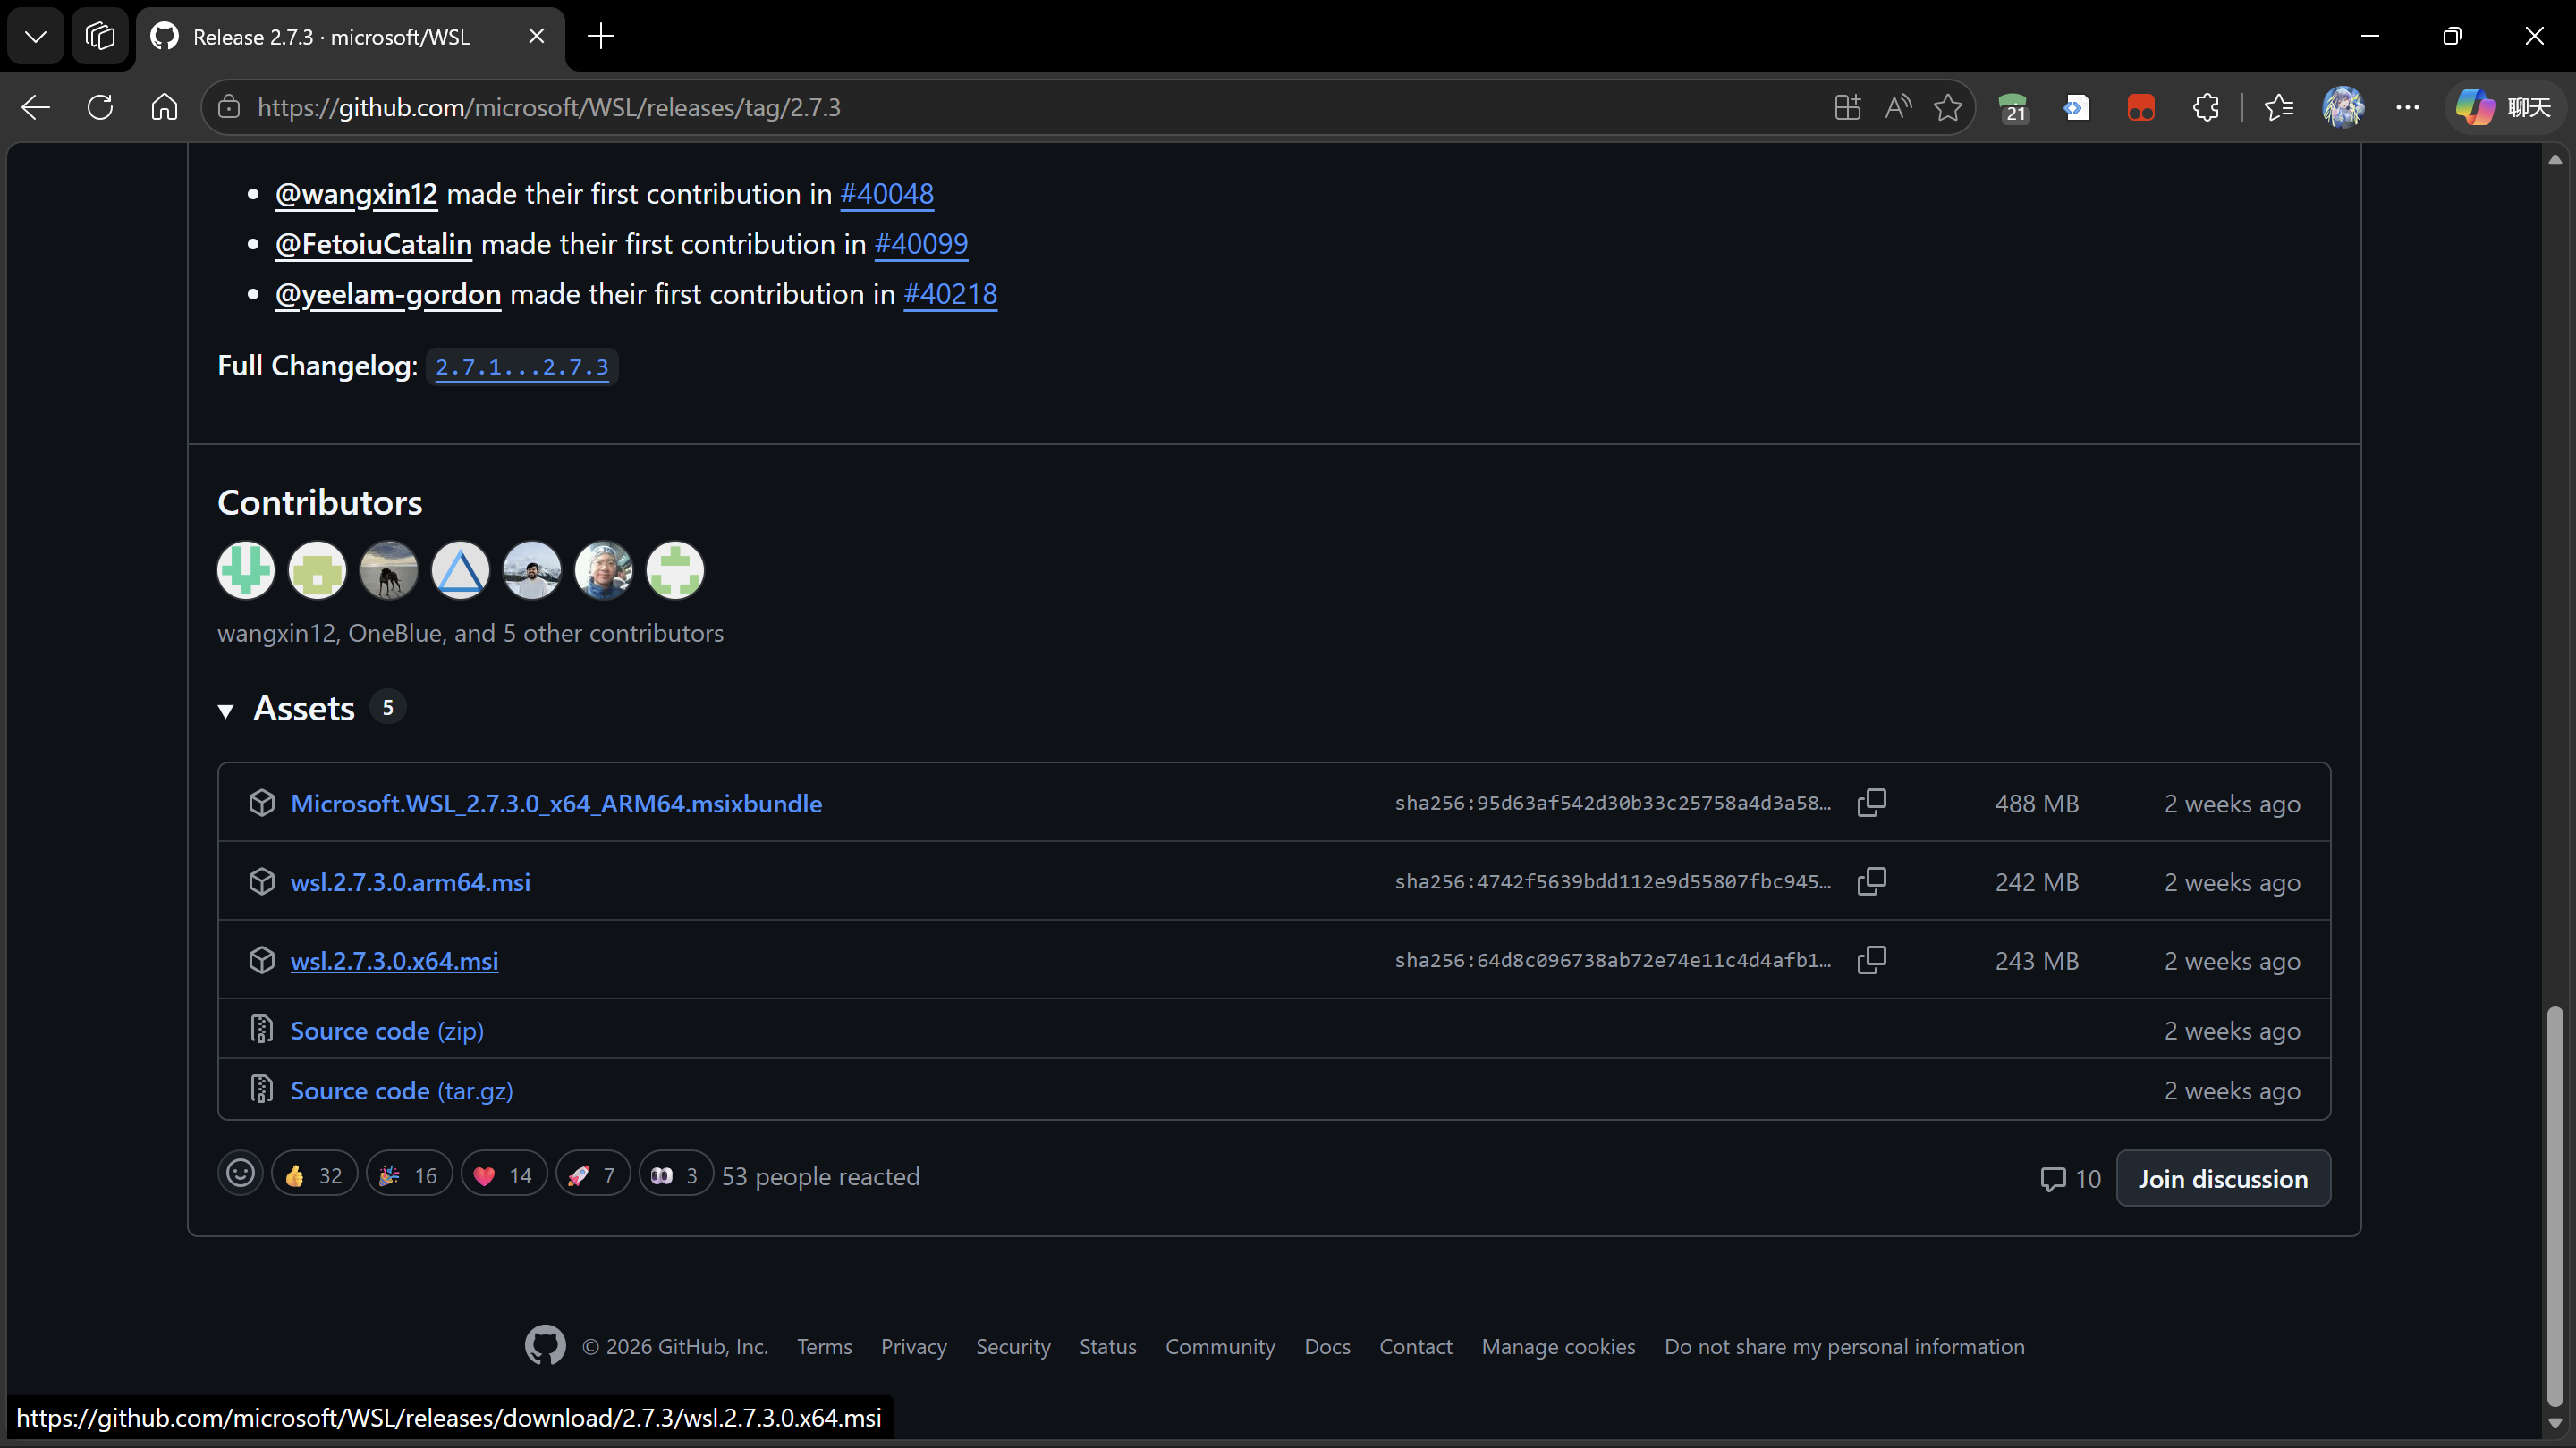
Task: Open the tab actions dropdown menu
Action: point(36,37)
